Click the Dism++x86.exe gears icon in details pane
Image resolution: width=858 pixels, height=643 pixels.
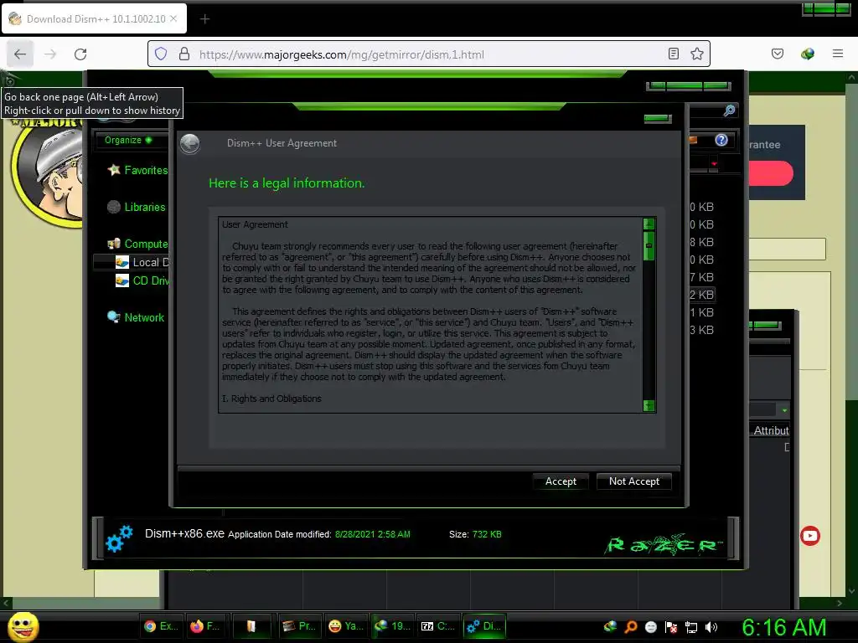[x=119, y=538]
